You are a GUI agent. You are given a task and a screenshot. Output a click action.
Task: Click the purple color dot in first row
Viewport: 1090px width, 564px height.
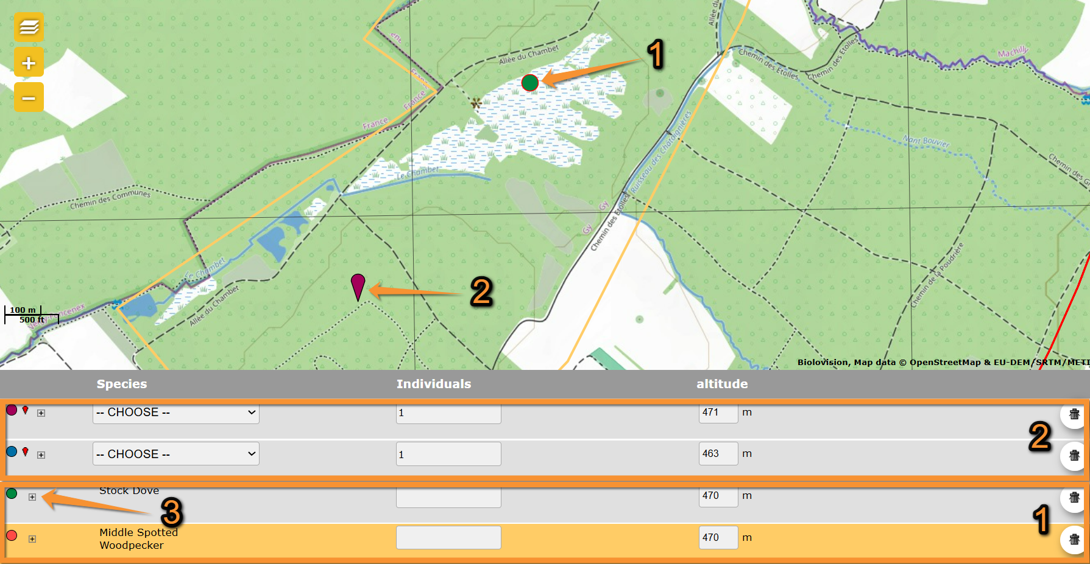12,409
